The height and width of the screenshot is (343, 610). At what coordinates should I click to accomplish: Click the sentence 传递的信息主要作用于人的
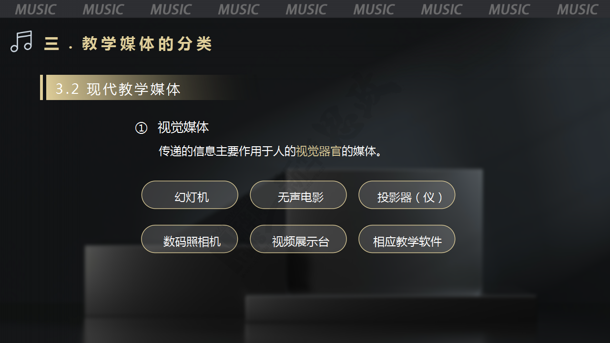pos(227,151)
